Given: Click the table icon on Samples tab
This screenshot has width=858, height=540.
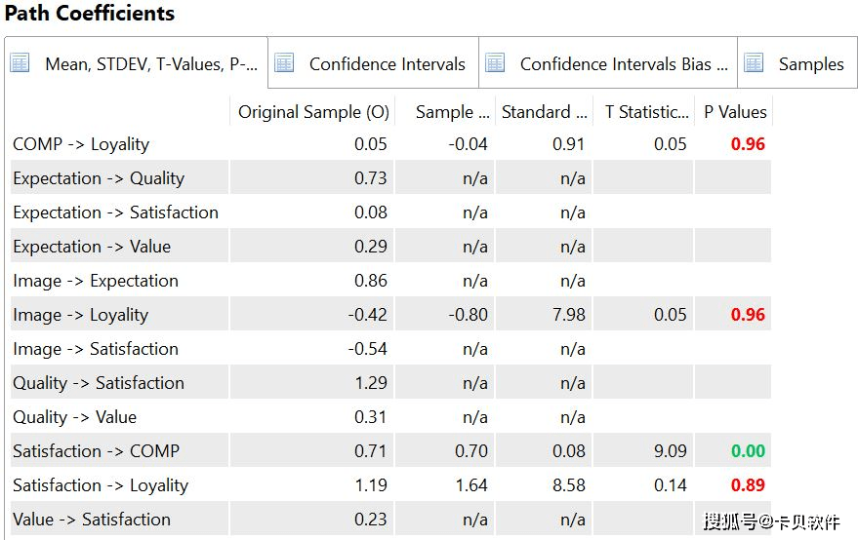Looking at the screenshot, I should [754, 63].
